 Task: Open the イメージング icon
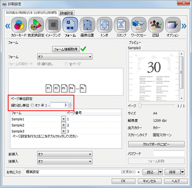pyautogui.click(x=53, y=25)
